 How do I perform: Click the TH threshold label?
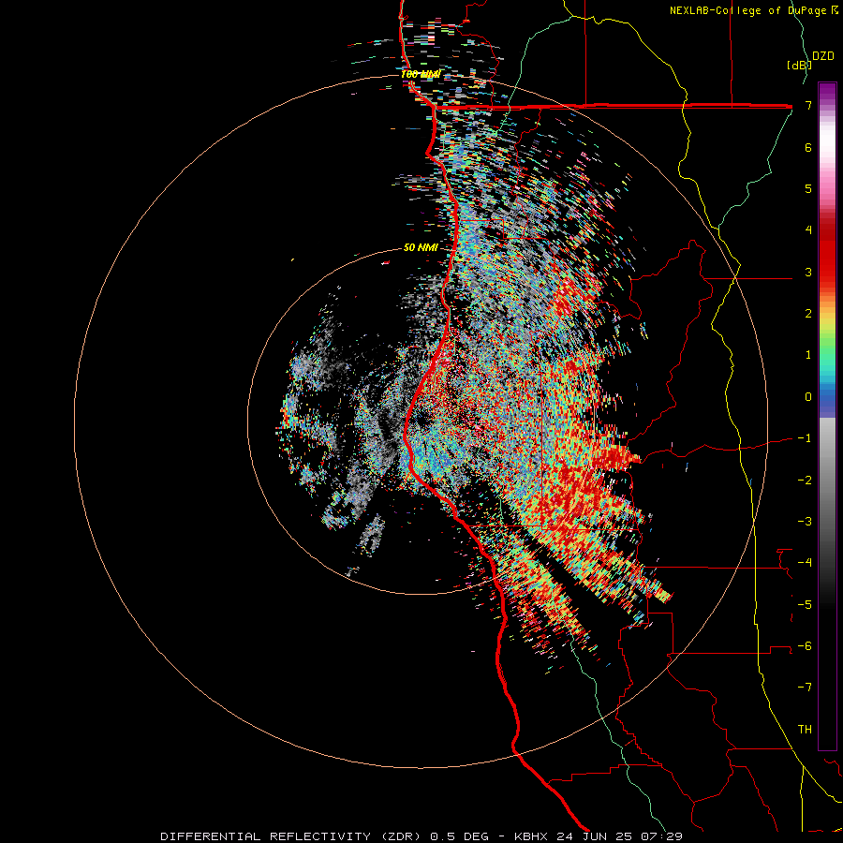pyautogui.click(x=805, y=730)
